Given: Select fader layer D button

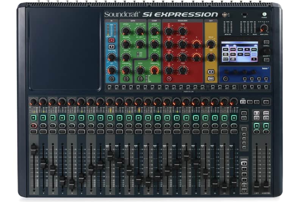Looking at the screenshot, I should point(244,180).
